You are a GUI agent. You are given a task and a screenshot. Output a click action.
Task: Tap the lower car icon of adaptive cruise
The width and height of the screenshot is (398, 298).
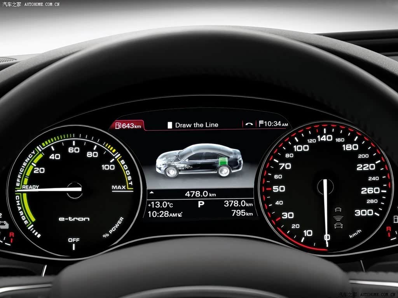pos(339,225)
